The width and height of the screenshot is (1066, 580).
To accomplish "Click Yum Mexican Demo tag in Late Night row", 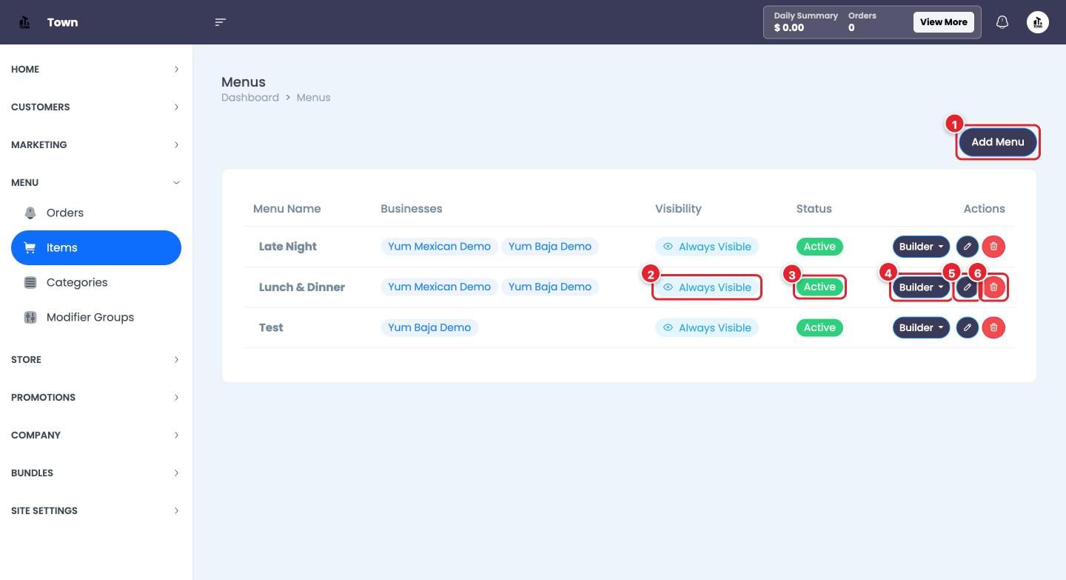I will click(440, 247).
